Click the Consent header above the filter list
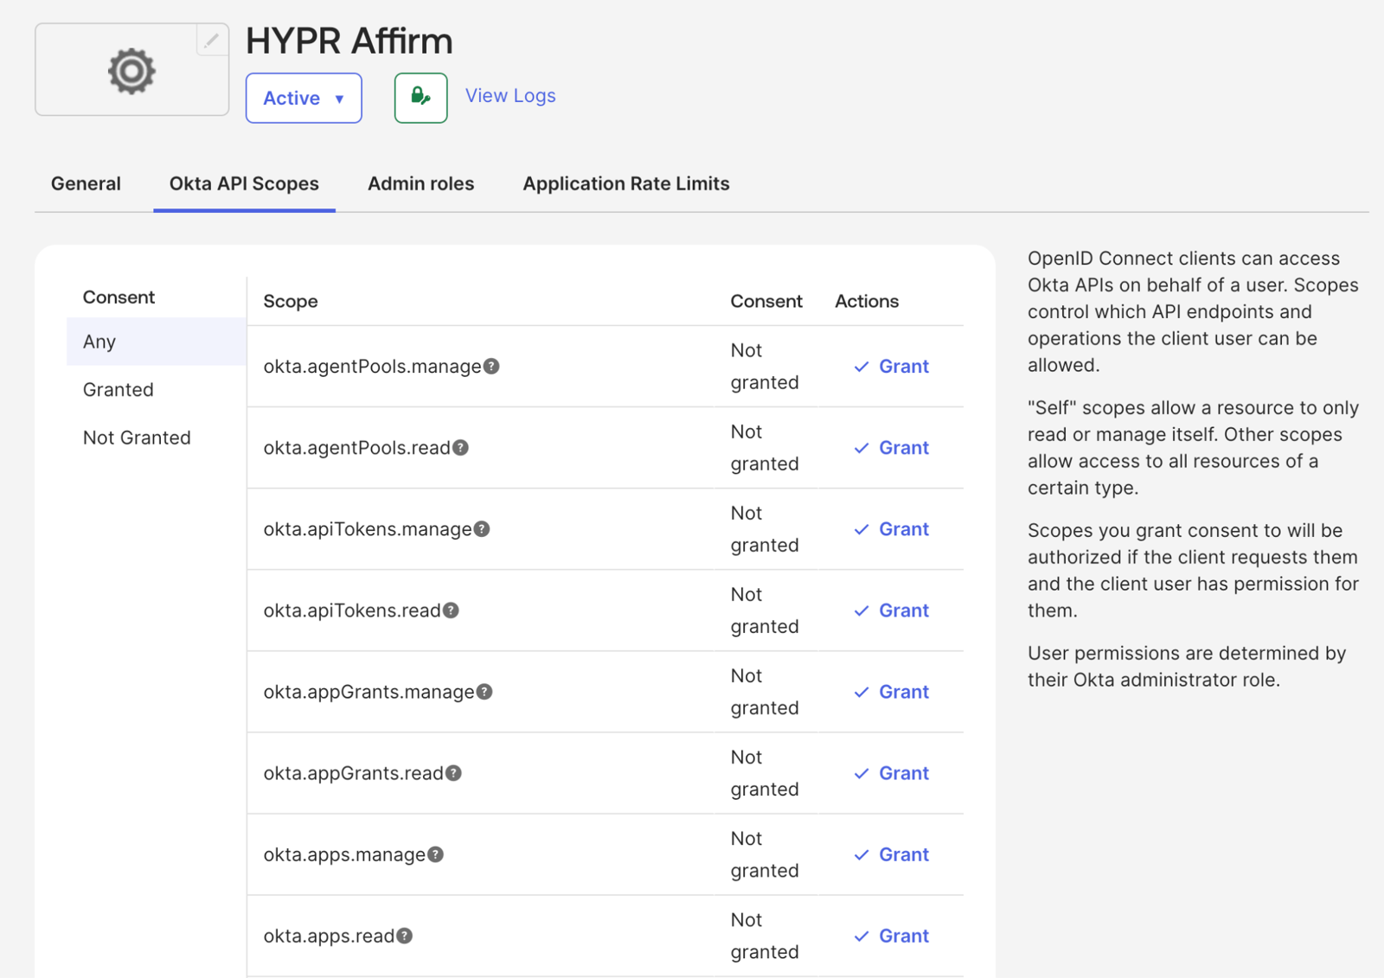The width and height of the screenshot is (1384, 978). click(x=119, y=297)
